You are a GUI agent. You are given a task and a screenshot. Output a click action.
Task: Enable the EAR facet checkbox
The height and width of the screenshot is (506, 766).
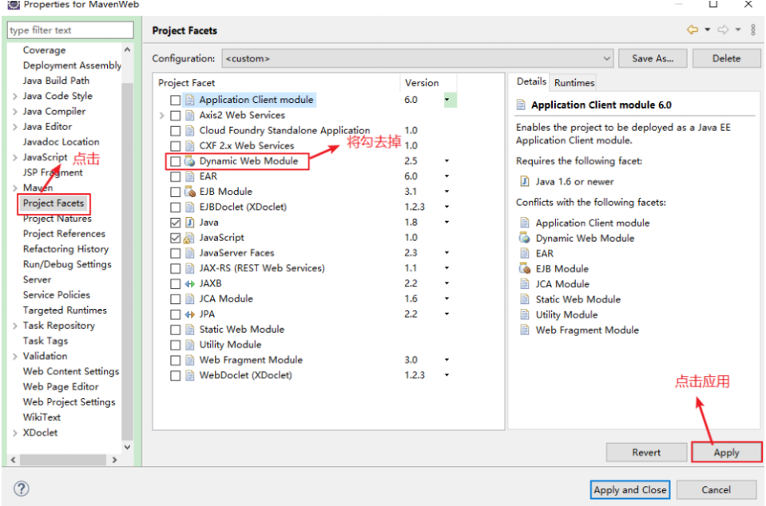[175, 176]
